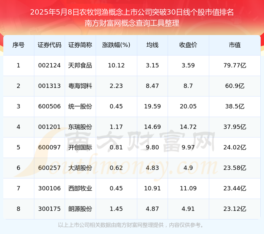Click the 1.17 change percentage
Image resolution: width=264 pixels, height=234 pixels.
116,127
